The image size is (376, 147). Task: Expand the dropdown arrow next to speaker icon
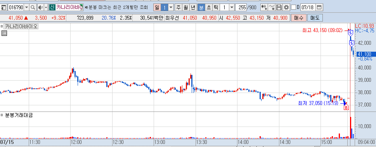46,8
